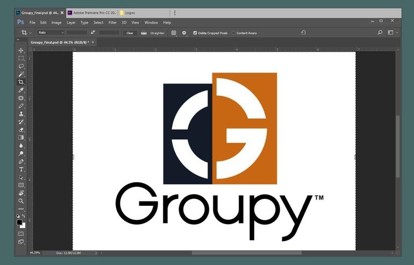Enable the Content-Aware checkbox
Screen dimensions: 414x265
[233, 33]
